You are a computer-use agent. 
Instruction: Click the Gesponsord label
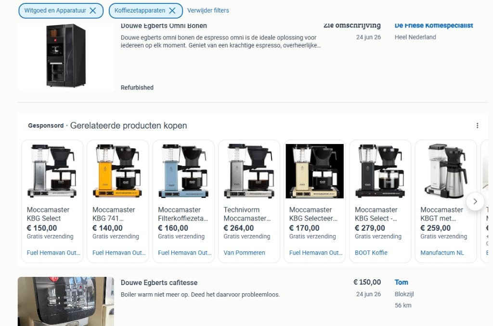pos(46,125)
